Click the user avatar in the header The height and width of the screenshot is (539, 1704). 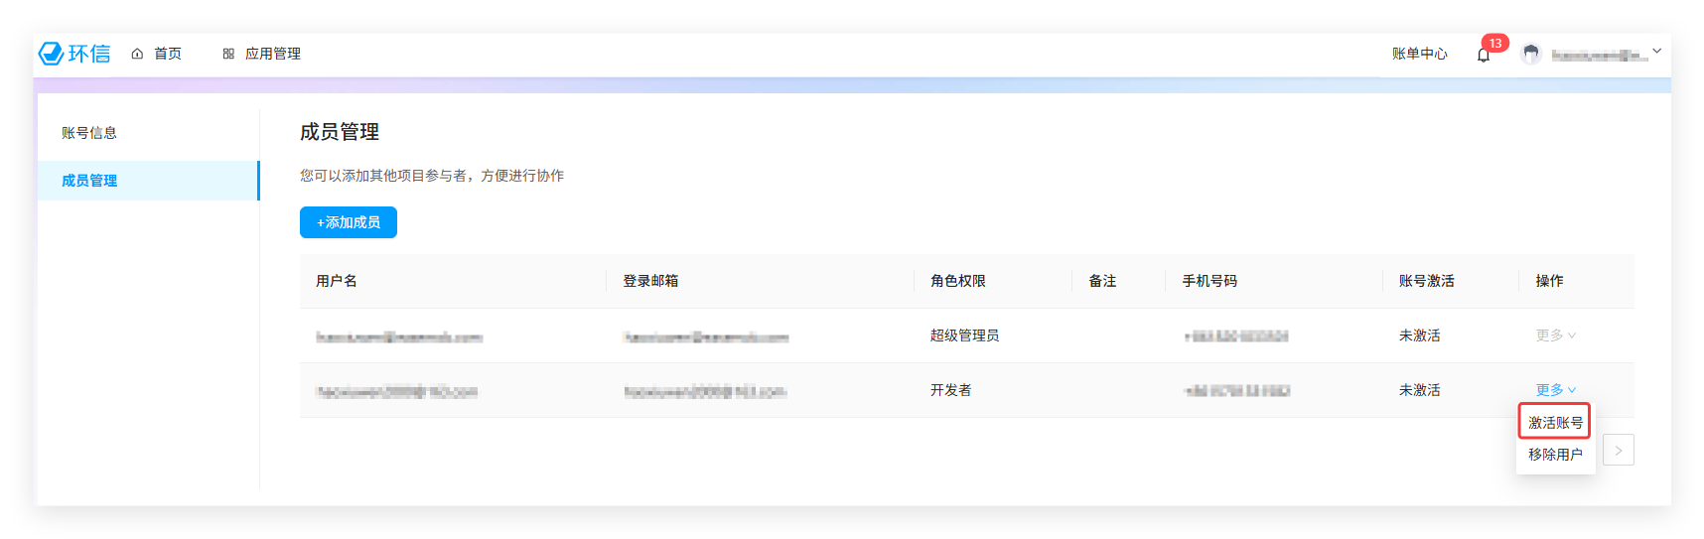pyautogui.click(x=1530, y=55)
